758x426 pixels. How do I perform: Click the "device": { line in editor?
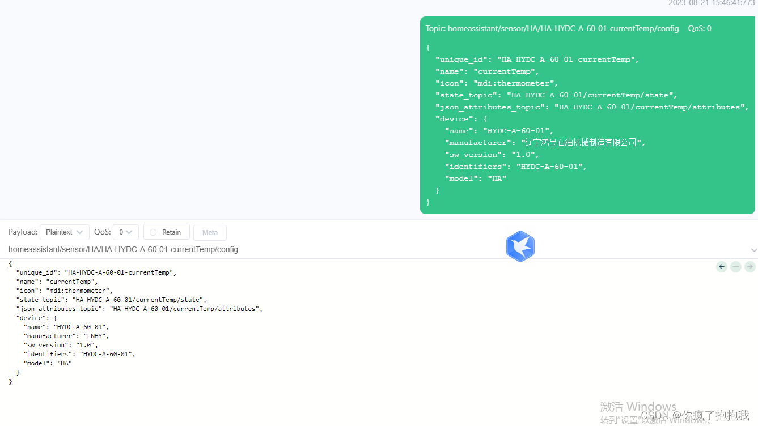37,318
